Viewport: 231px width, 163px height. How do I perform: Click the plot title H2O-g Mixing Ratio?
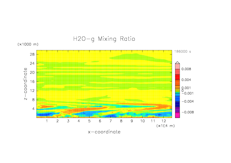point(104,39)
